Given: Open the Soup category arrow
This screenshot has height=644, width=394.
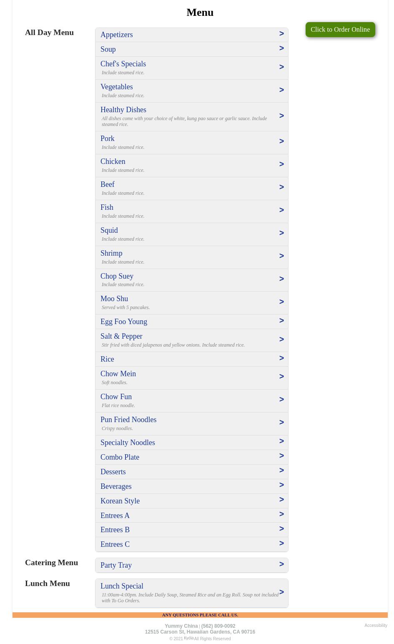Looking at the screenshot, I should point(281,48).
